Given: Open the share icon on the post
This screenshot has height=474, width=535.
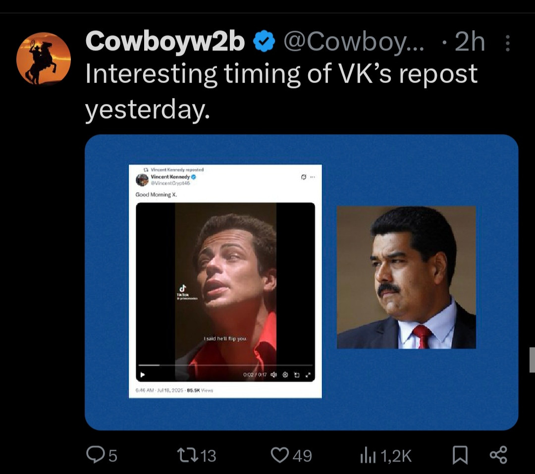Looking at the screenshot, I should click(498, 455).
